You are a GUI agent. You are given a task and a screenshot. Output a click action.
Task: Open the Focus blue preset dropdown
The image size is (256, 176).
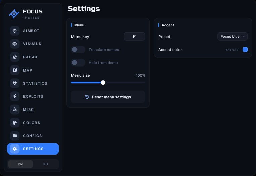pos(232,36)
